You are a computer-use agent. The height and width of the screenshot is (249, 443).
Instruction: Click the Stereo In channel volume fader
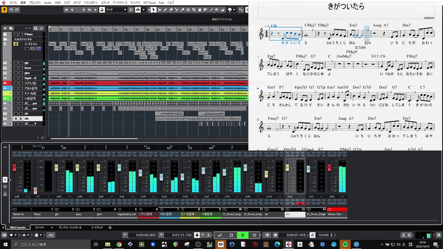point(14,167)
